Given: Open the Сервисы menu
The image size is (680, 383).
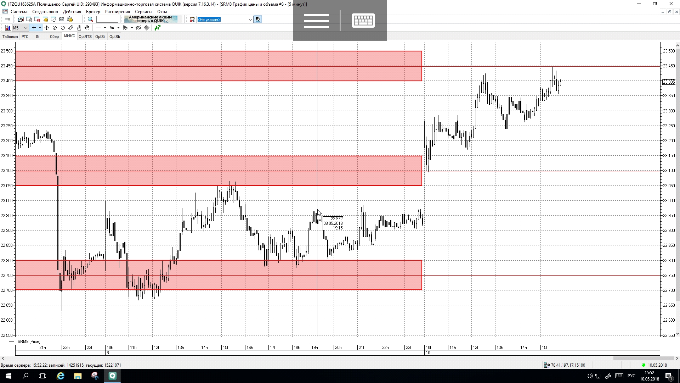Looking at the screenshot, I should (x=143, y=12).
